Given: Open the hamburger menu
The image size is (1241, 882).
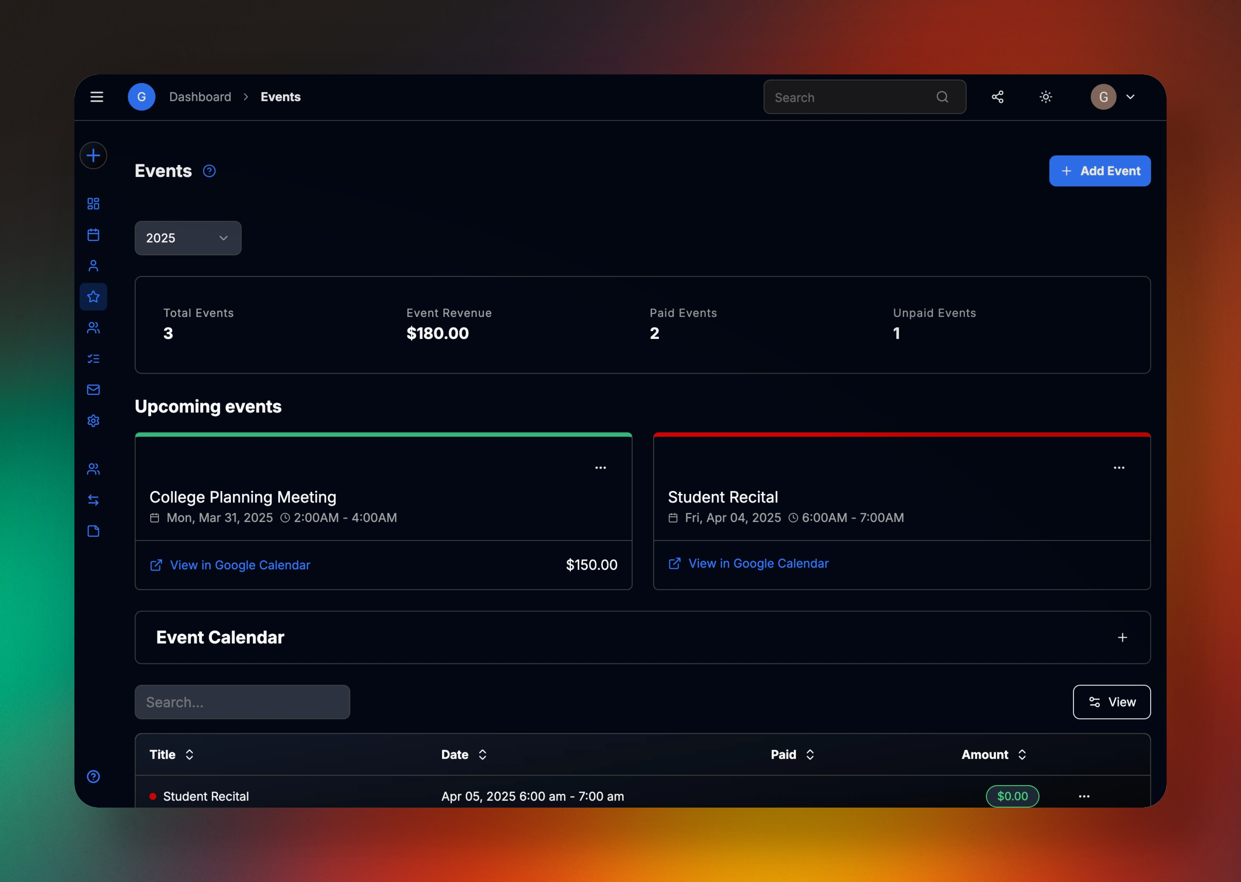Looking at the screenshot, I should [97, 97].
